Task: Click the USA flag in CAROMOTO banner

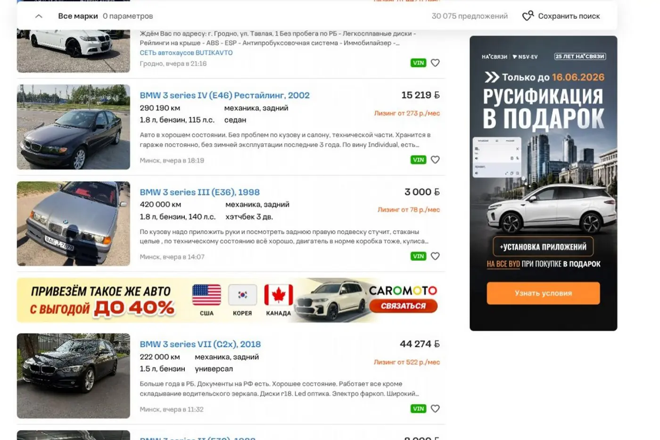Action: [206, 295]
